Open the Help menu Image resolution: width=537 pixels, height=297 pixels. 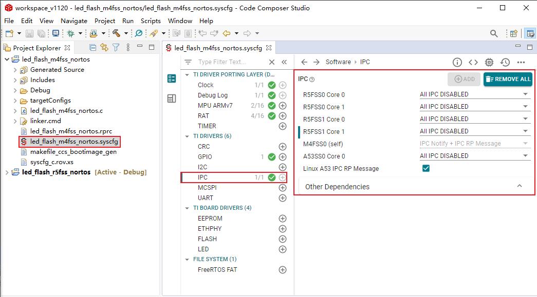pos(206,21)
